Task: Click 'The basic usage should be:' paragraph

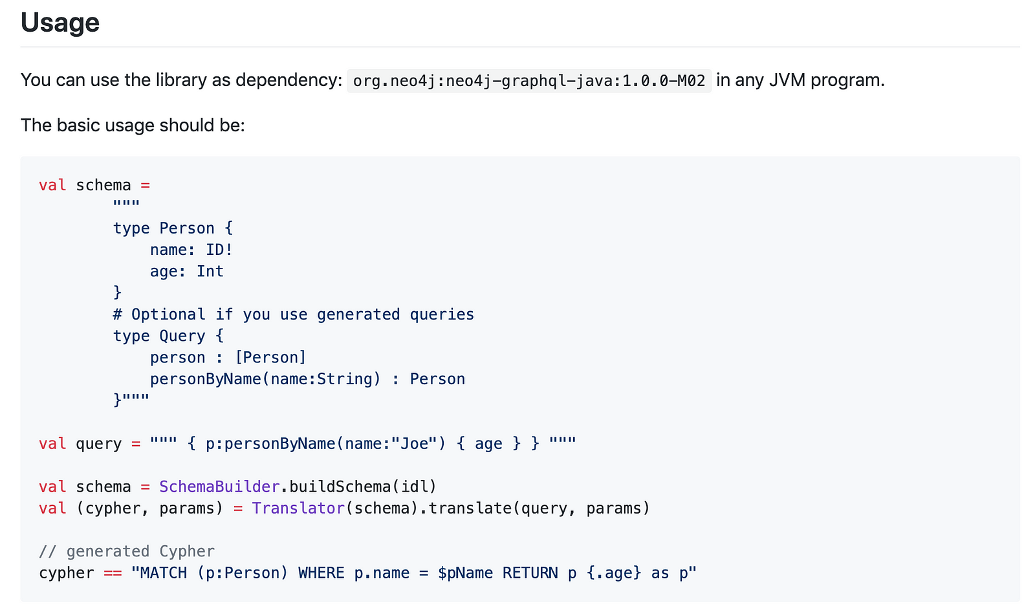Action: (133, 125)
